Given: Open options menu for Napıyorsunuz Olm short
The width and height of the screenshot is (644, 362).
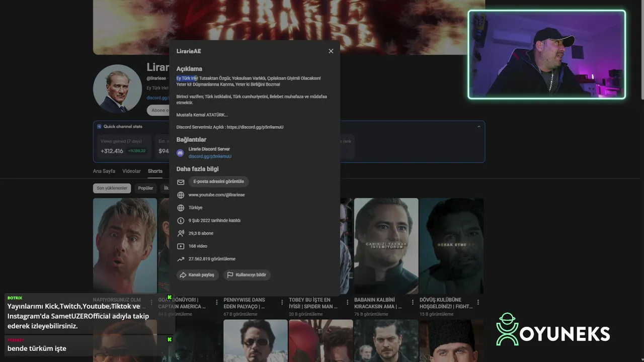Looking at the screenshot, I should click(151, 302).
